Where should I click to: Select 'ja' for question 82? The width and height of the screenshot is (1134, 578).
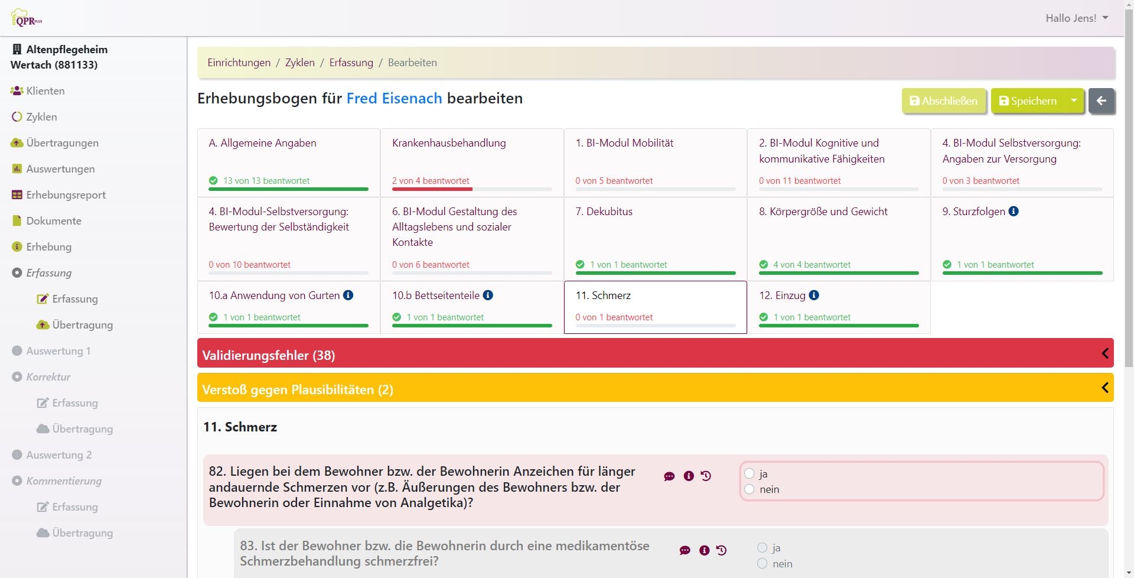pos(750,474)
